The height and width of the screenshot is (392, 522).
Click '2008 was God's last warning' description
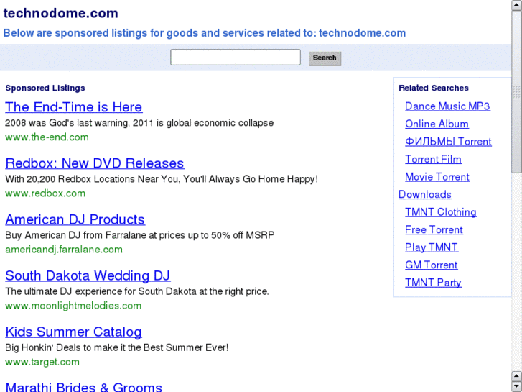(139, 123)
